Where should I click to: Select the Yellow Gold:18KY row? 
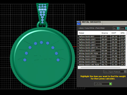[x=102, y=45]
